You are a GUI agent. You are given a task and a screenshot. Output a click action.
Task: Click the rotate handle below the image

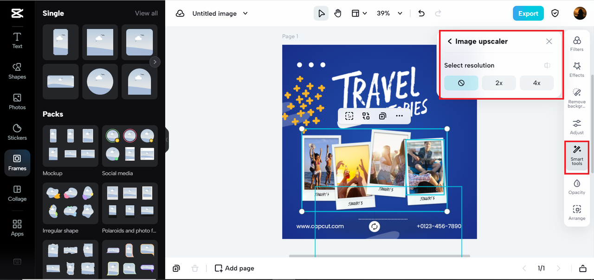point(374,226)
